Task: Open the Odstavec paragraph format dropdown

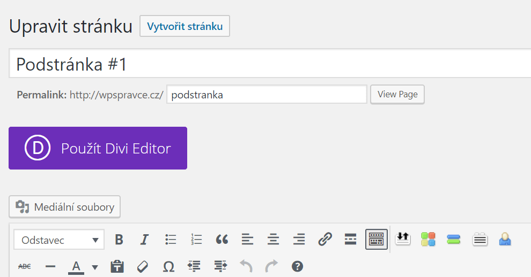Action: [59, 240]
